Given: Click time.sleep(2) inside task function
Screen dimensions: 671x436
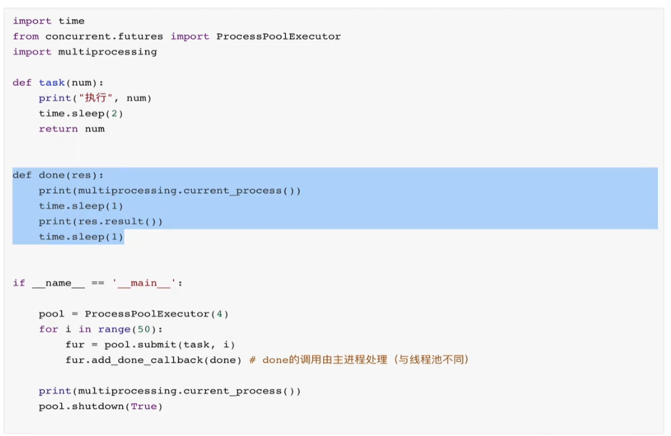Looking at the screenshot, I should coord(81,114).
